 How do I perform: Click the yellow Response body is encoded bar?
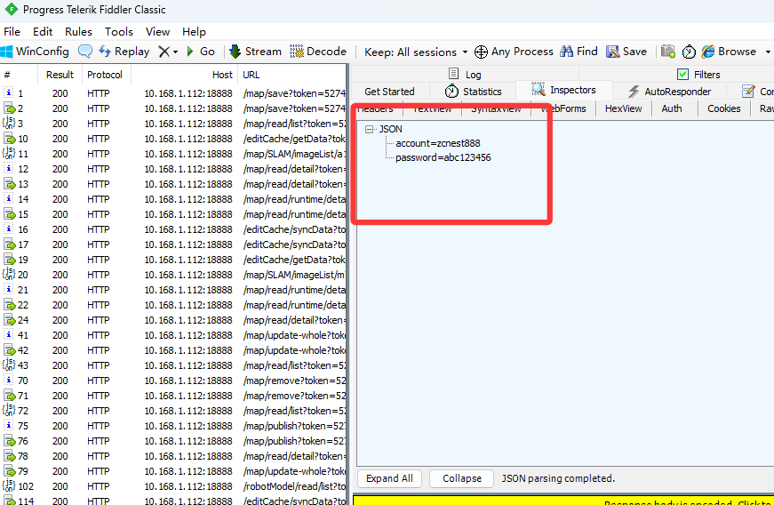pyautogui.click(x=563, y=501)
